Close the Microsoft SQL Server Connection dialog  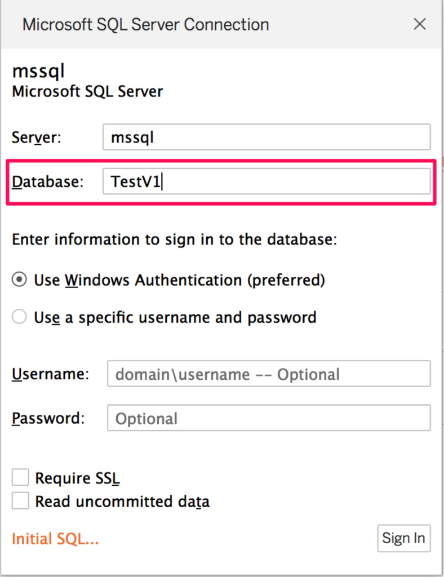point(419,24)
